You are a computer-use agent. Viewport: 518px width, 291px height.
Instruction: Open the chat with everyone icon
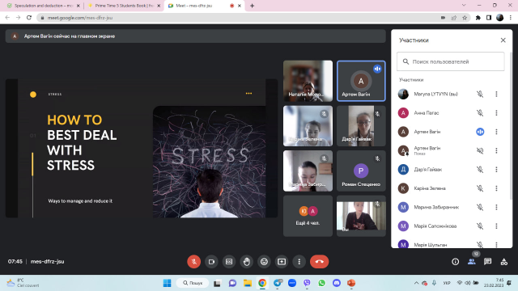(x=487, y=262)
